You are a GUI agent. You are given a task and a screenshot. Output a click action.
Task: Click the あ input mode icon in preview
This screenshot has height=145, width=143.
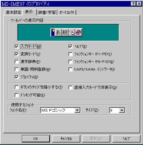pyautogui.click(x=58, y=32)
